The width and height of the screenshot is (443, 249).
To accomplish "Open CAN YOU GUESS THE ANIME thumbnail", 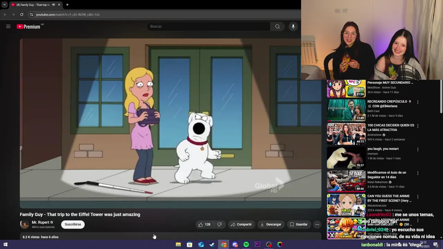I will tap(346, 204).
